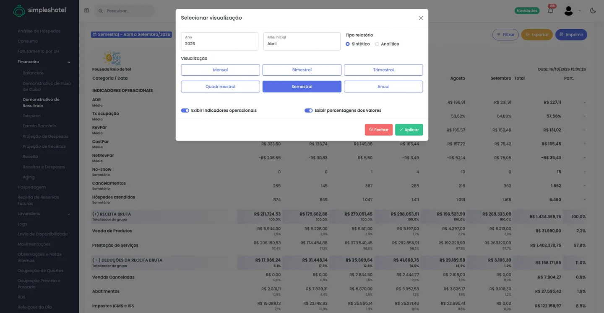Viewport: 604px width, 313px height.
Task: Expand the Lavanderia sidebar section
Action: pyautogui.click(x=69, y=214)
